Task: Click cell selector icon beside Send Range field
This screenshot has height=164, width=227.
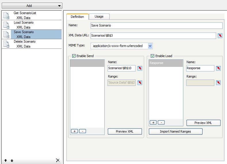Action: click(x=140, y=83)
